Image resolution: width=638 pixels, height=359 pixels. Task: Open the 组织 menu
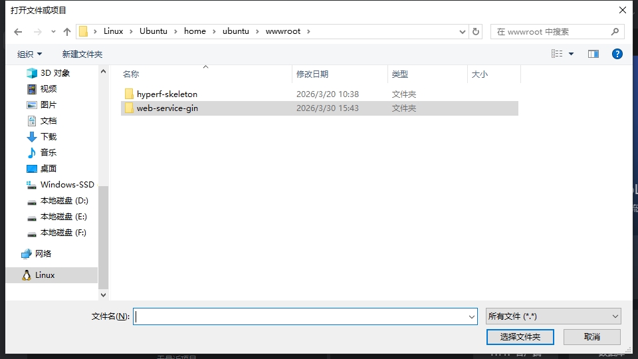(29, 54)
